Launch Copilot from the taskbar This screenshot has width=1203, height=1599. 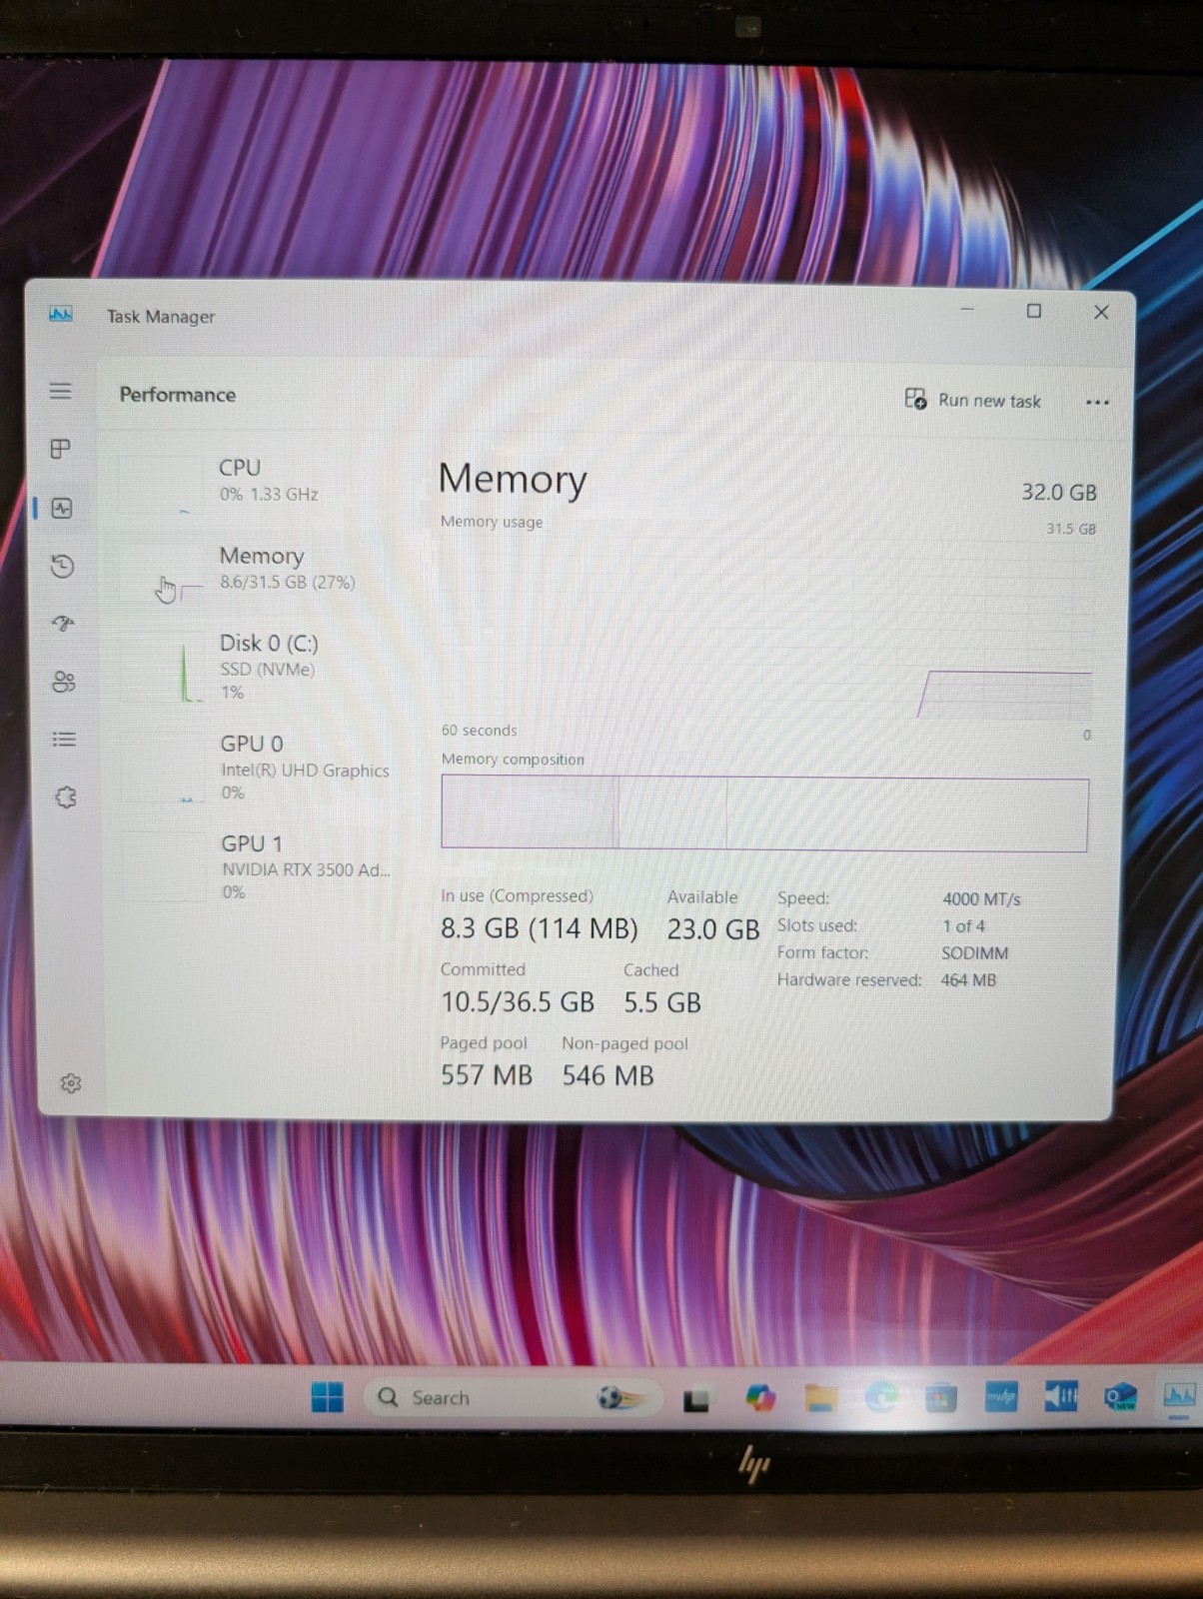pos(760,1398)
